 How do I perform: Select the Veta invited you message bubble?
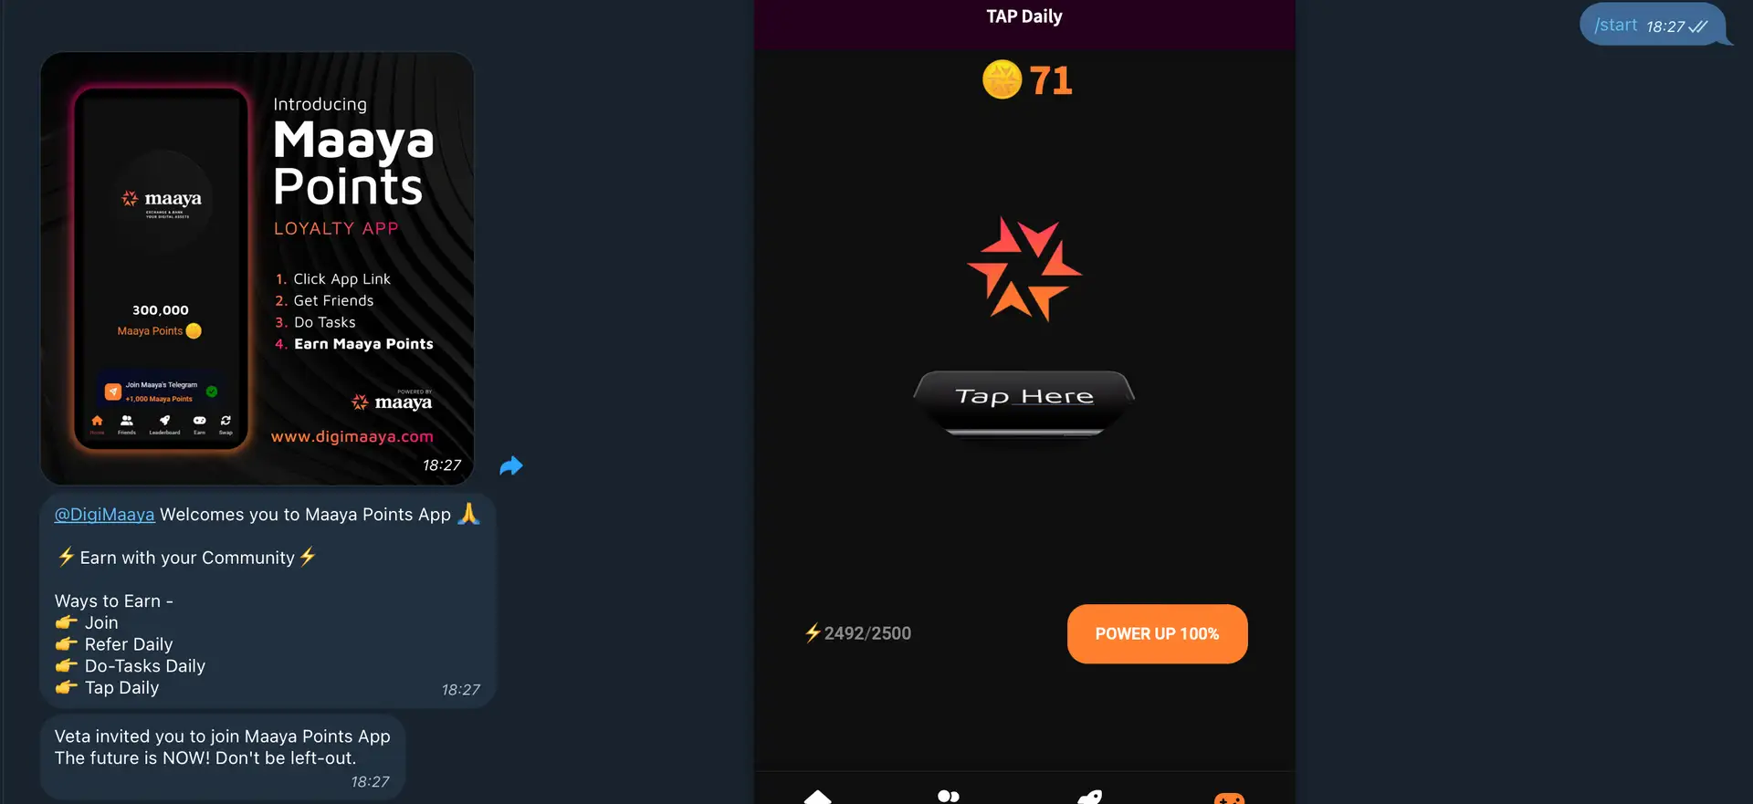coord(222,757)
